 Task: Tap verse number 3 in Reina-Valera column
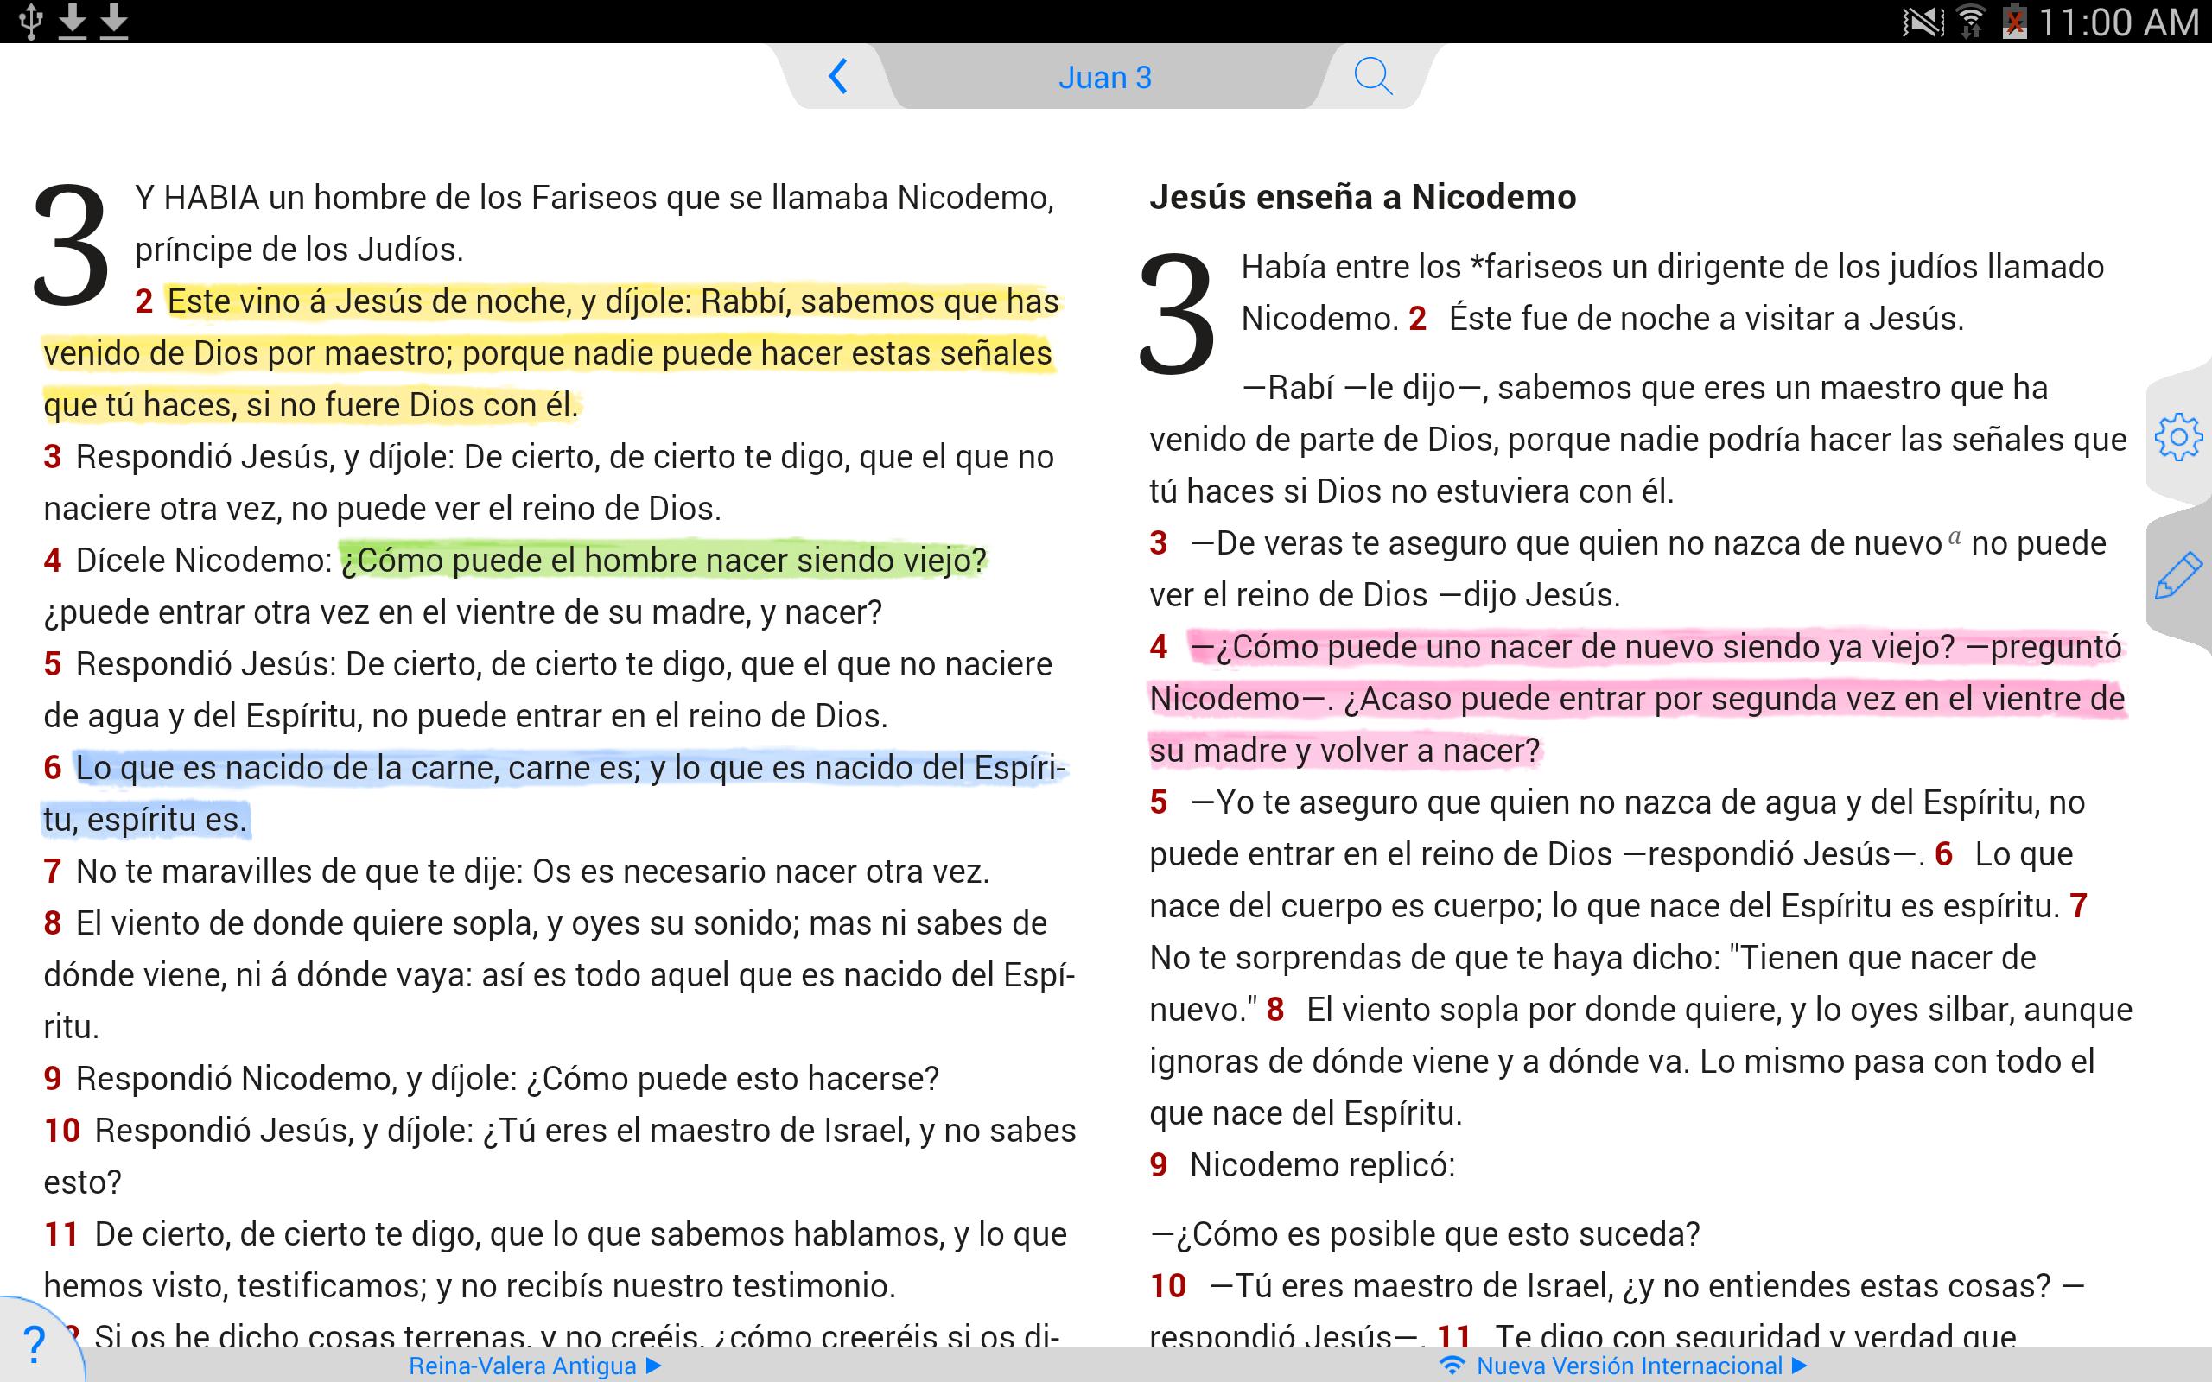[x=52, y=456]
